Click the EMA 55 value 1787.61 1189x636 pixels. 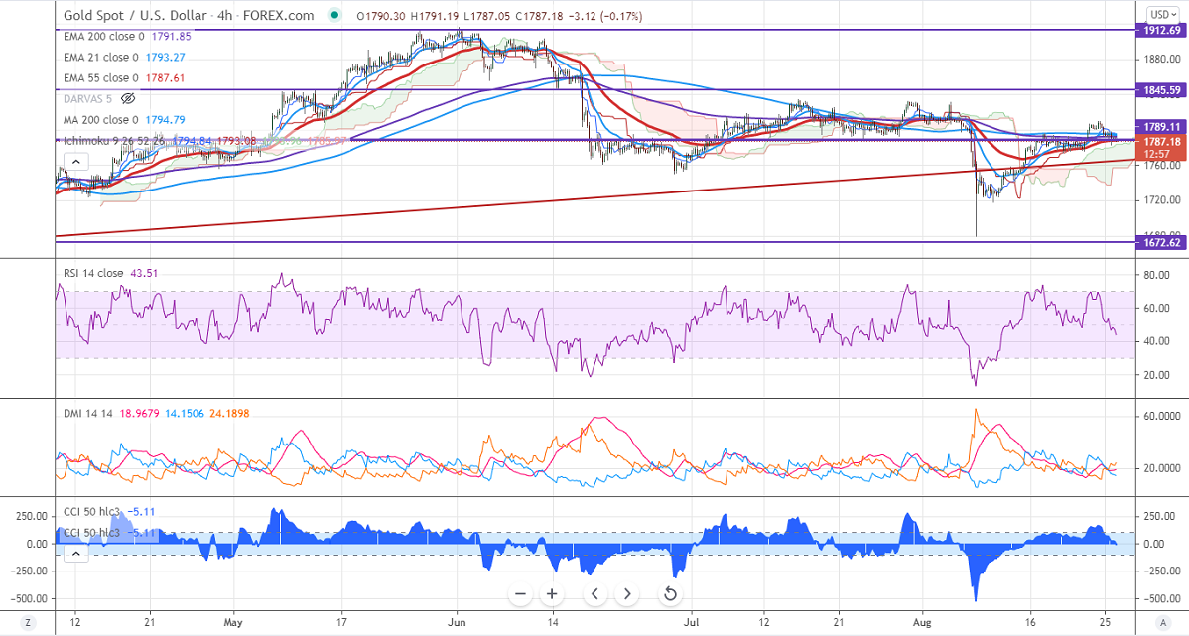pyautogui.click(x=165, y=78)
